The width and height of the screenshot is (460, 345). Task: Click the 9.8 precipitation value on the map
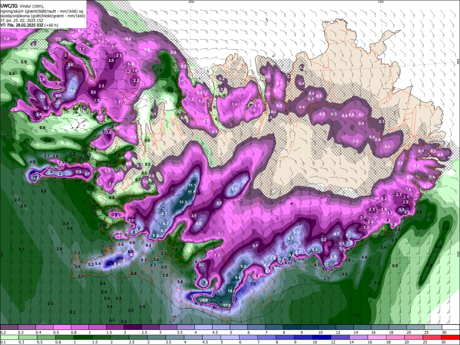click(x=238, y=278)
